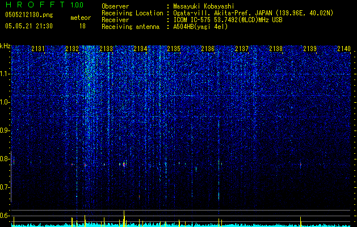Click the 1.1 frequency axis label
The height and width of the screenshot is (227, 357).
pyautogui.click(x=5, y=74)
